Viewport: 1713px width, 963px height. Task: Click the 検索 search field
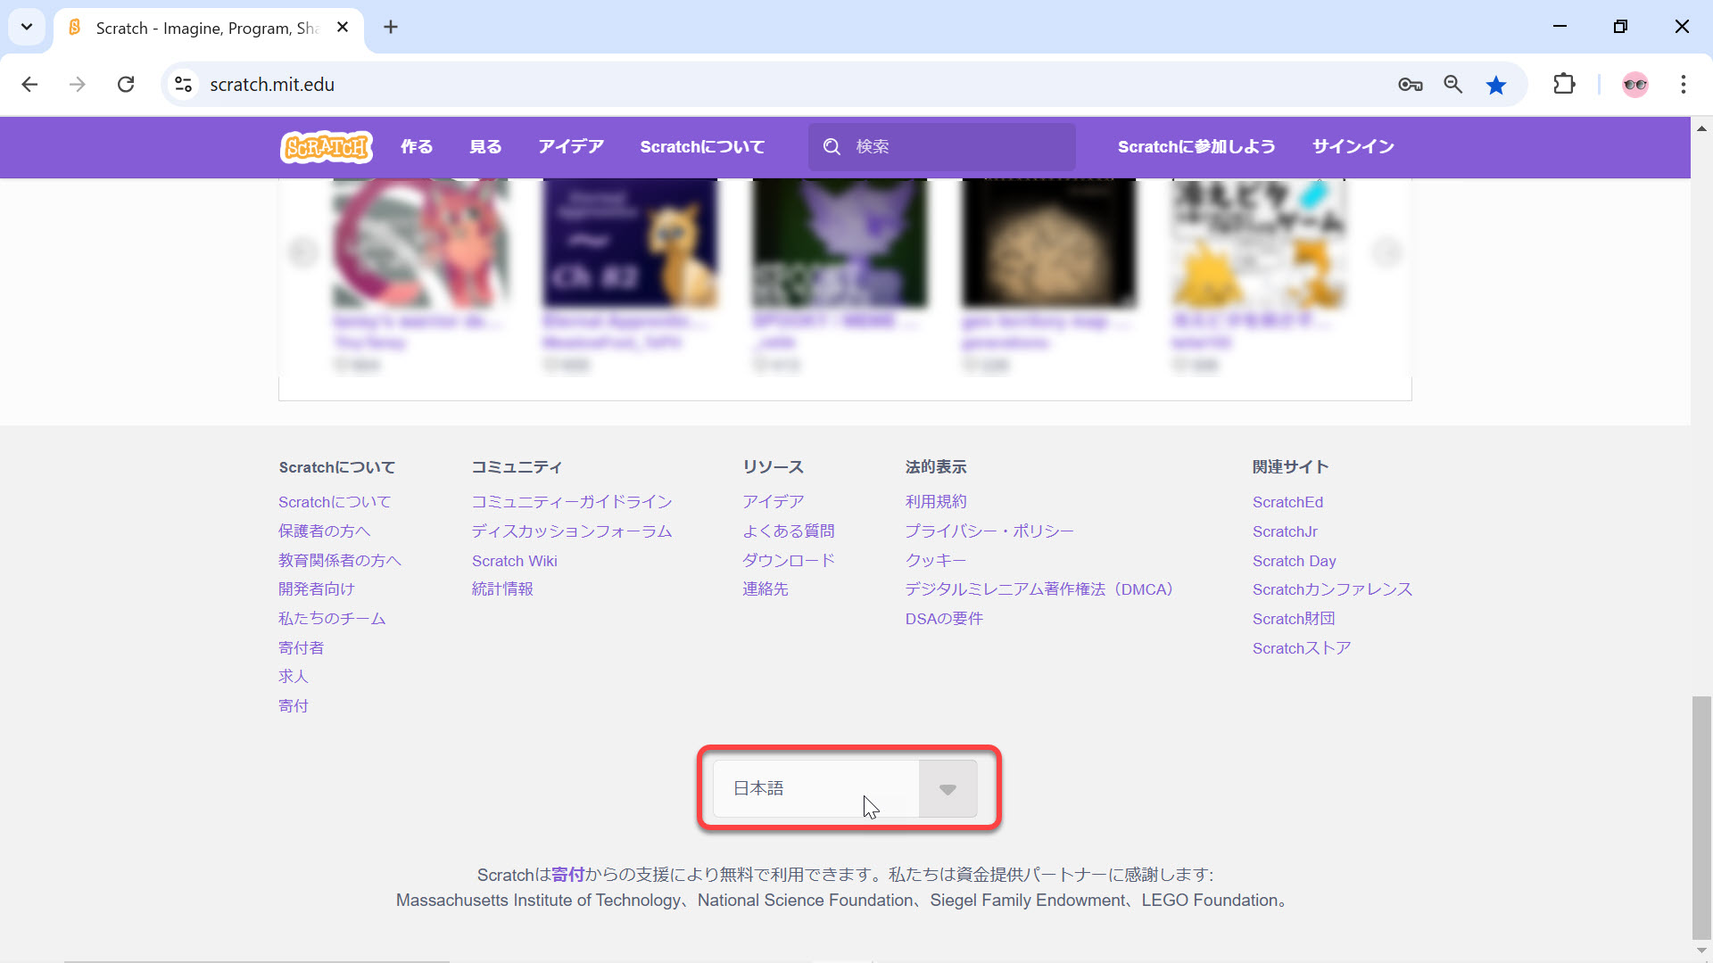942,147
